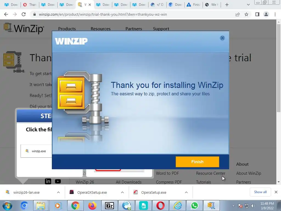Open Windows Explorer from taskbar
The image size is (281, 211).
click(41, 206)
